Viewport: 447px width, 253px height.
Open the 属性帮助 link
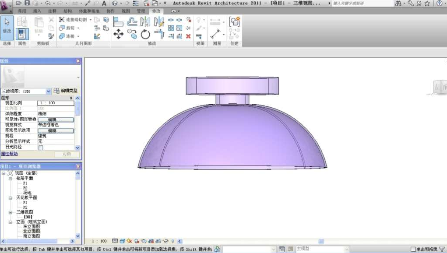coord(9,154)
